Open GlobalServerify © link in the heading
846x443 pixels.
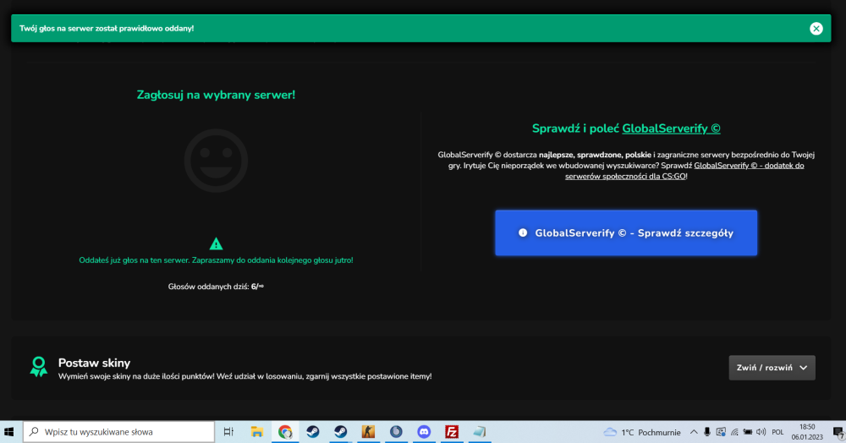671,129
